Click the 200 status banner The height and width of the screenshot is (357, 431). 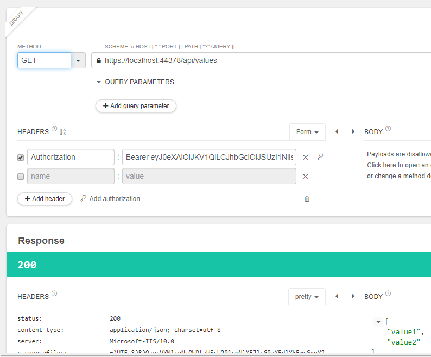[x=219, y=265]
